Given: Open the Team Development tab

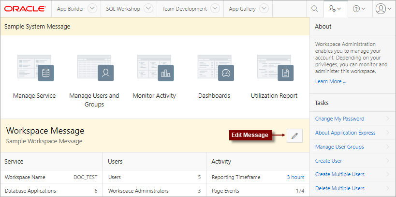Looking at the screenshot, I should point(184,9).
